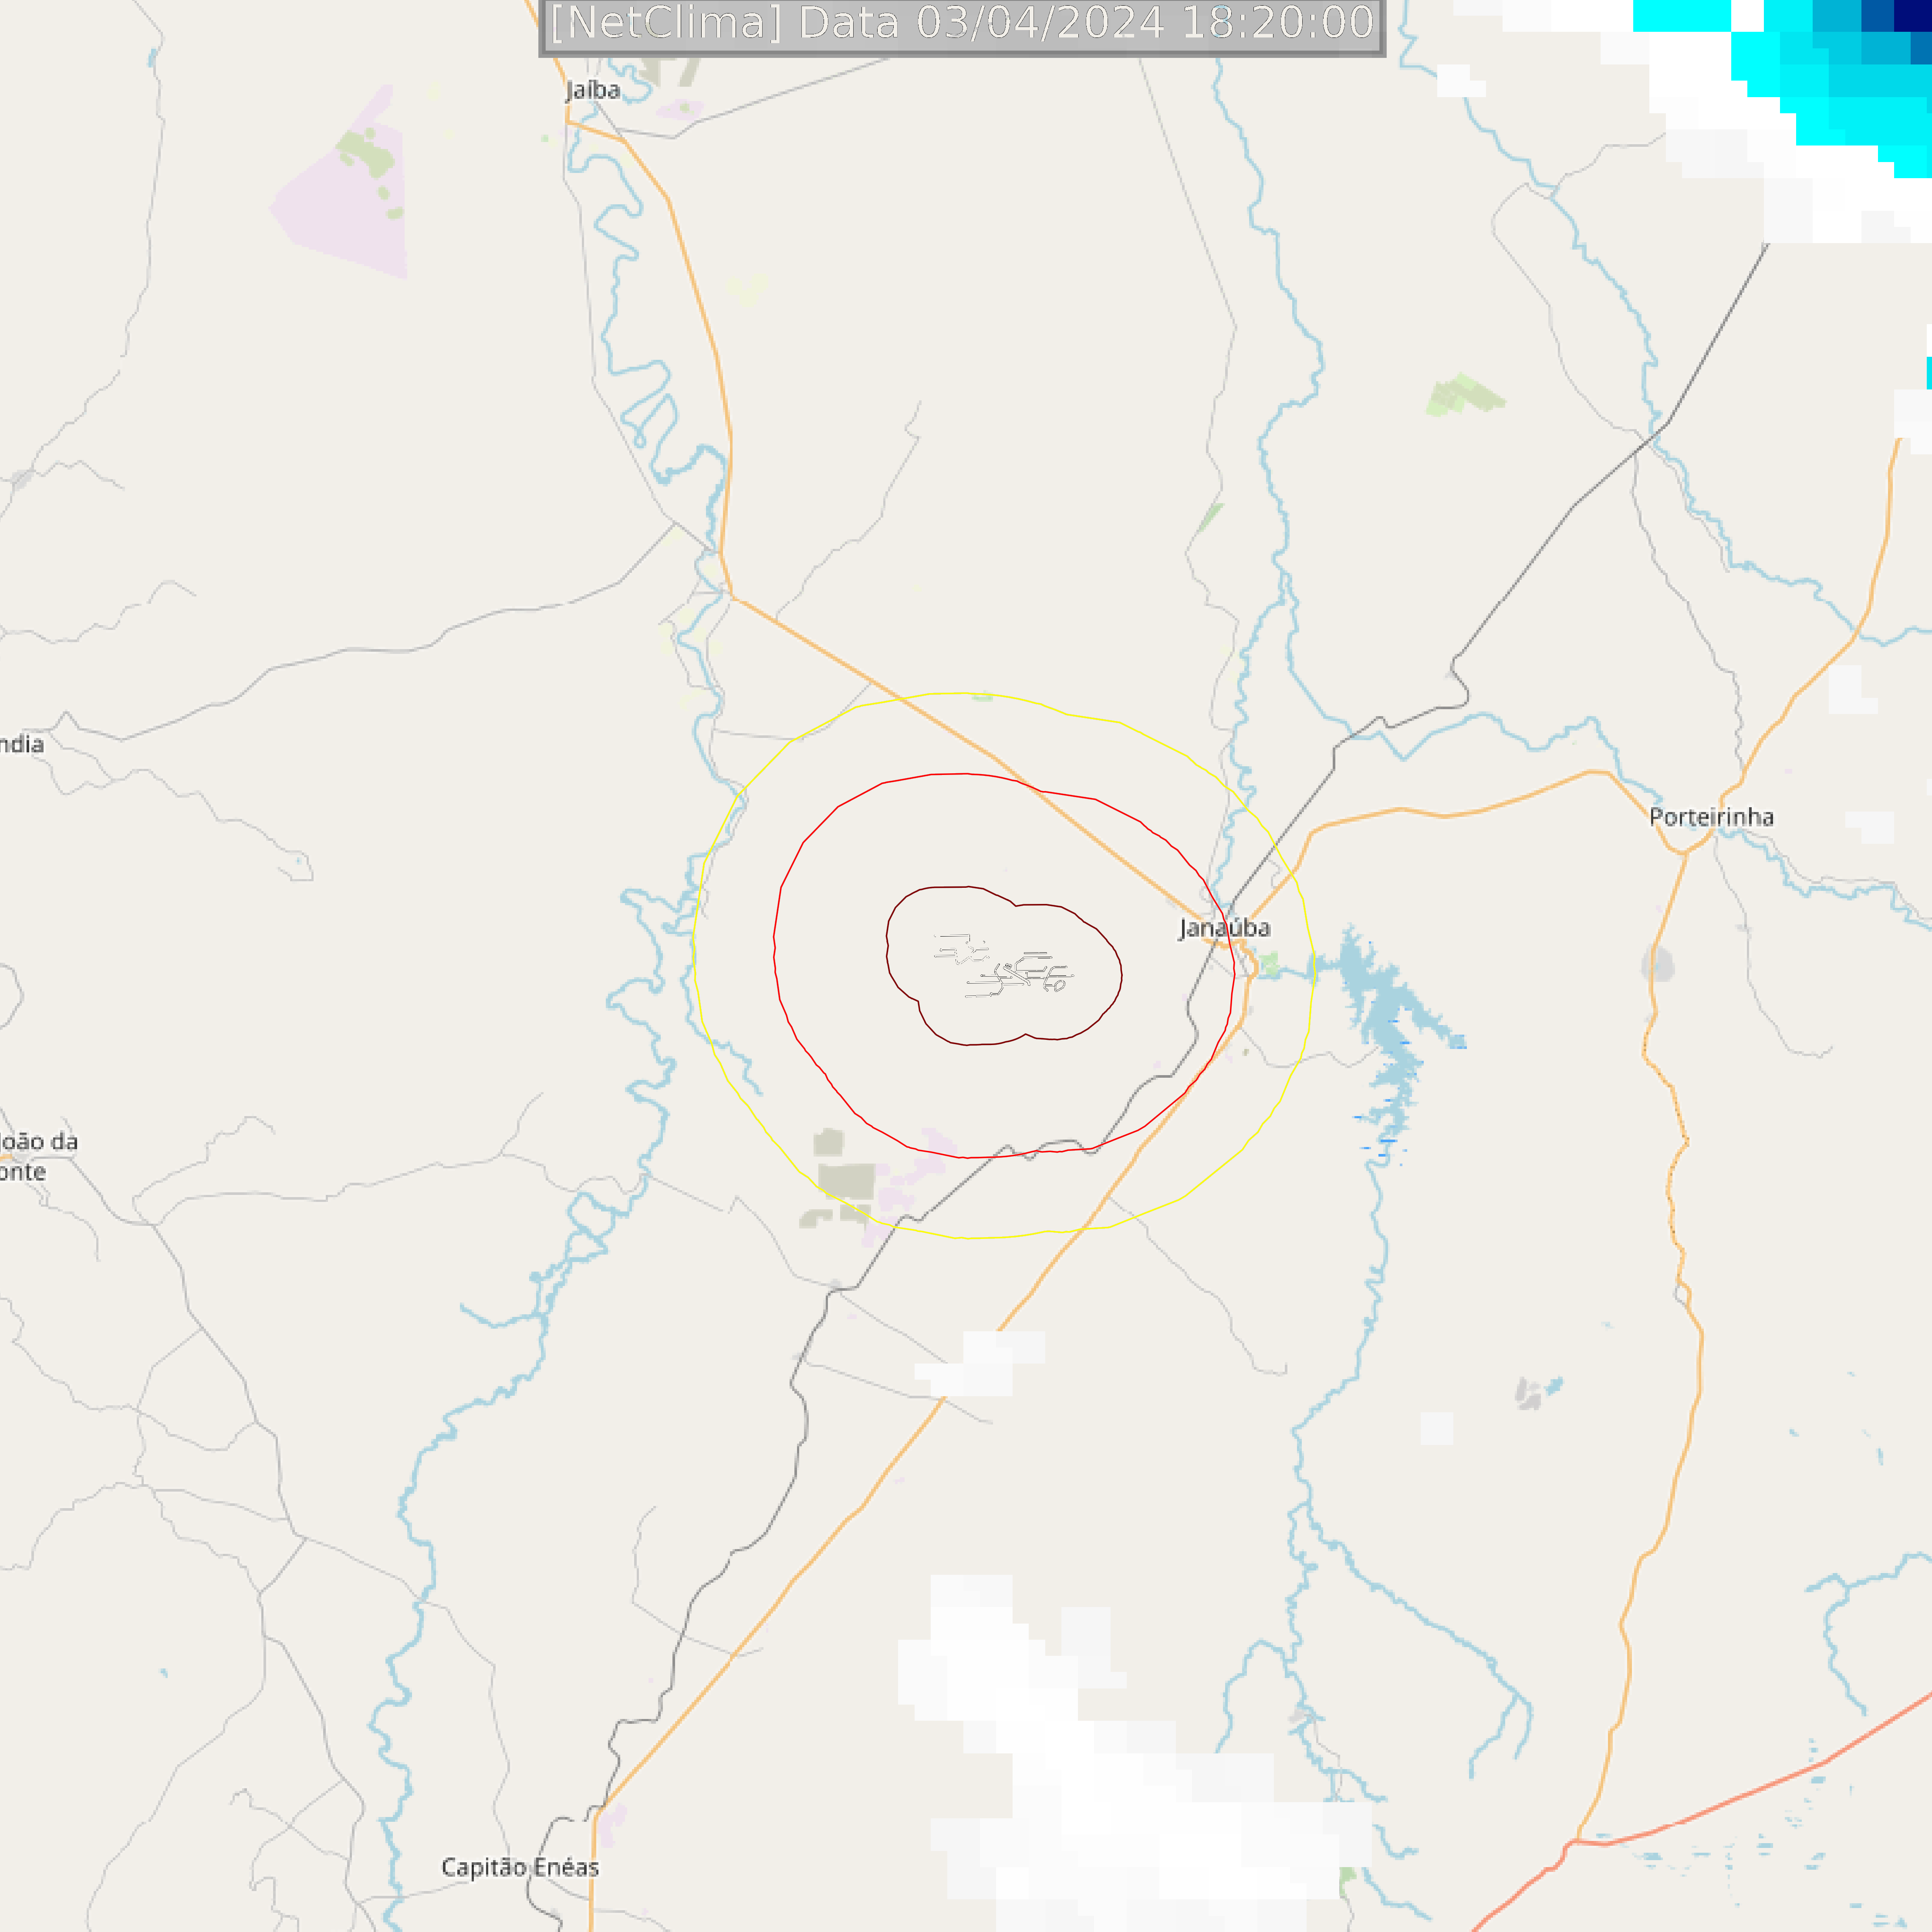Click the NetClima date timestamp banner
Viewport: 1932px width, 1932px height.
tap(962, 24)
